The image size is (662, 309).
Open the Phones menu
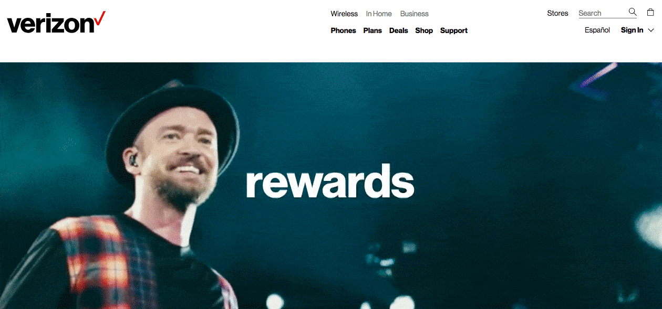click(x=343, y=30)
